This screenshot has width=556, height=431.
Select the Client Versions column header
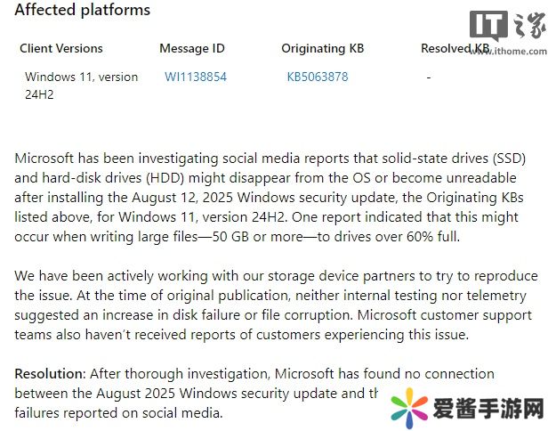point(61,48)
